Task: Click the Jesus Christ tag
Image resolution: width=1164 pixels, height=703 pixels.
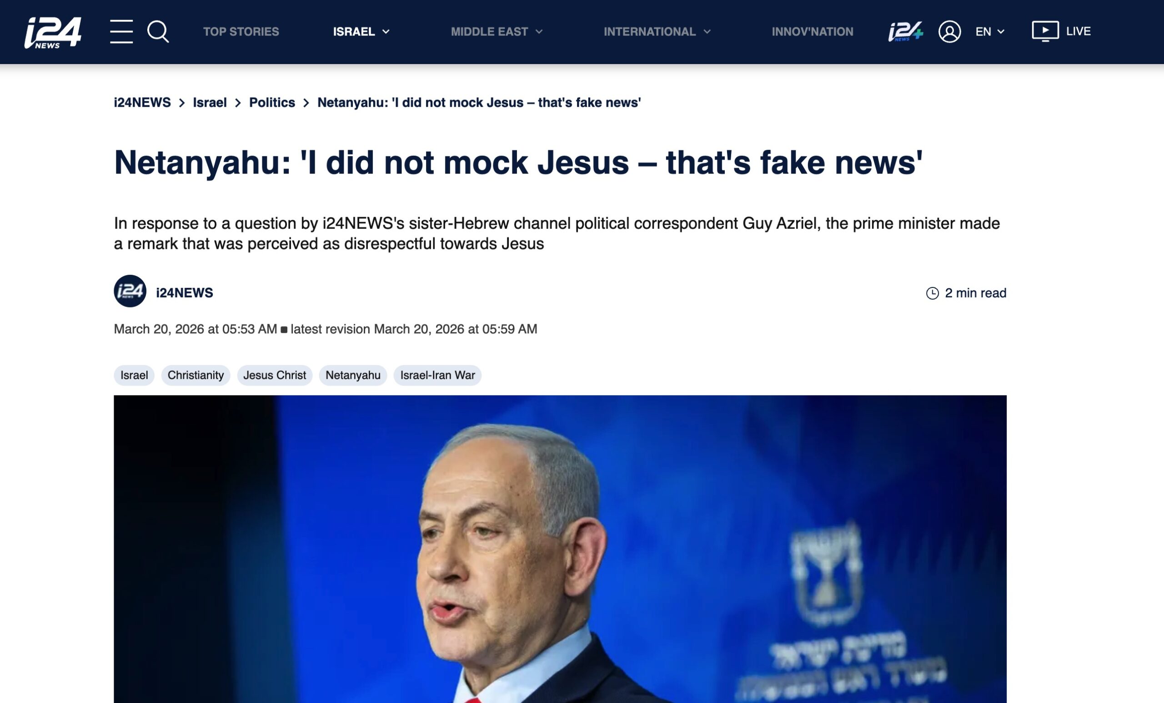Action: pos(275,375)
